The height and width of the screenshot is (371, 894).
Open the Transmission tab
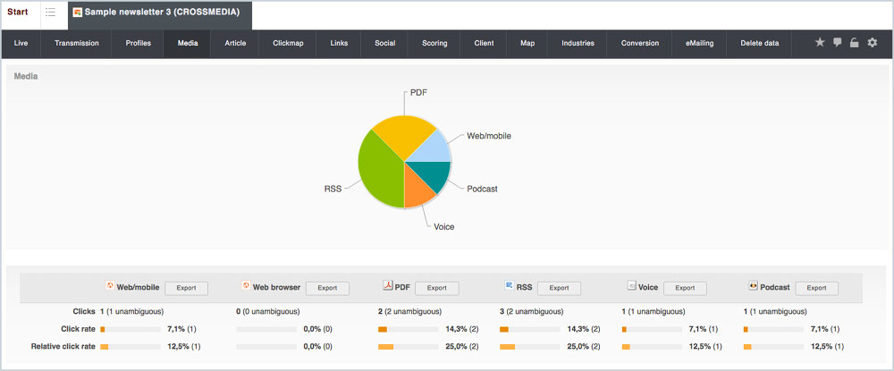click(x=76, y=43)
